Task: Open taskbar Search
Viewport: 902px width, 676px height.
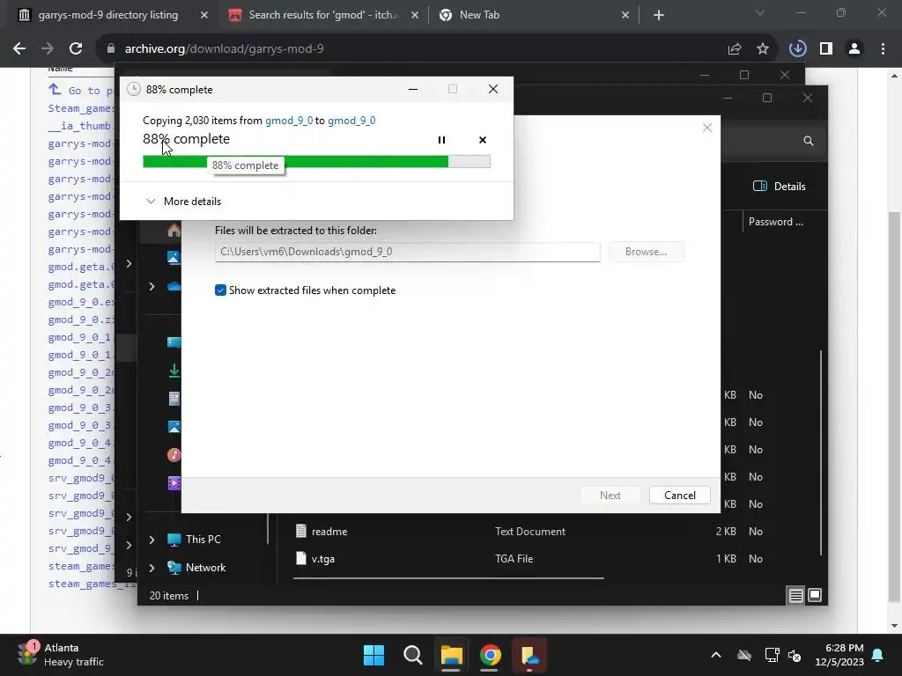Action: pyautogui.click(x=412, y=655)
